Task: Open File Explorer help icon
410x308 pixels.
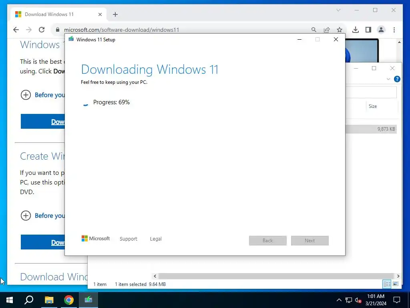Action: point(397,79)
